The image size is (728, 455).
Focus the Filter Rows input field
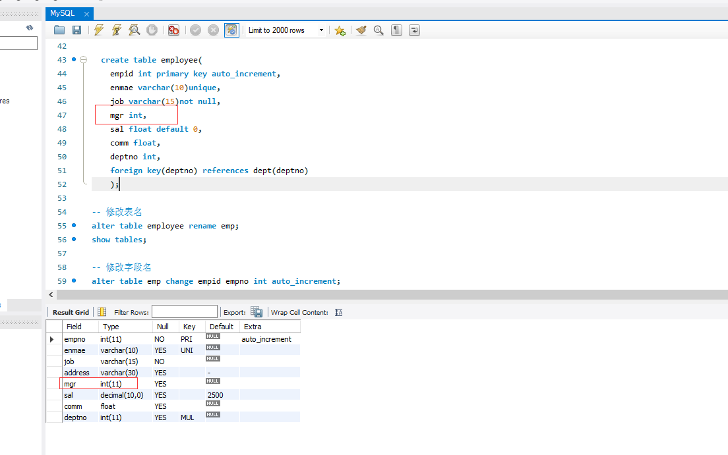185,311
